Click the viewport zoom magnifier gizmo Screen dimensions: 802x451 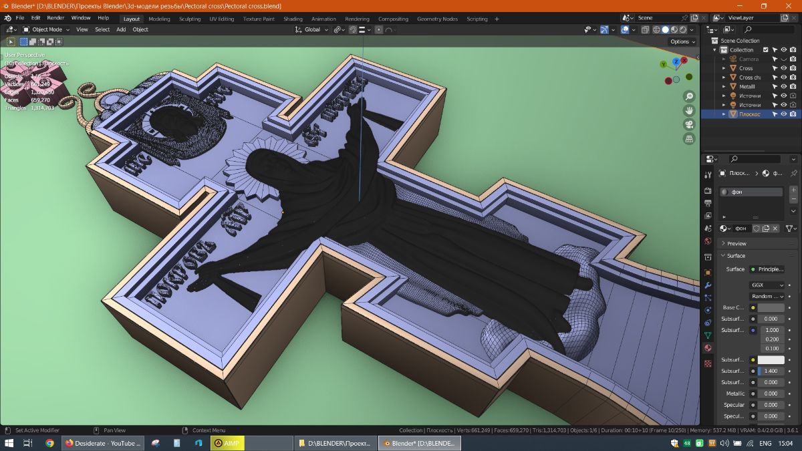(689, 97)
